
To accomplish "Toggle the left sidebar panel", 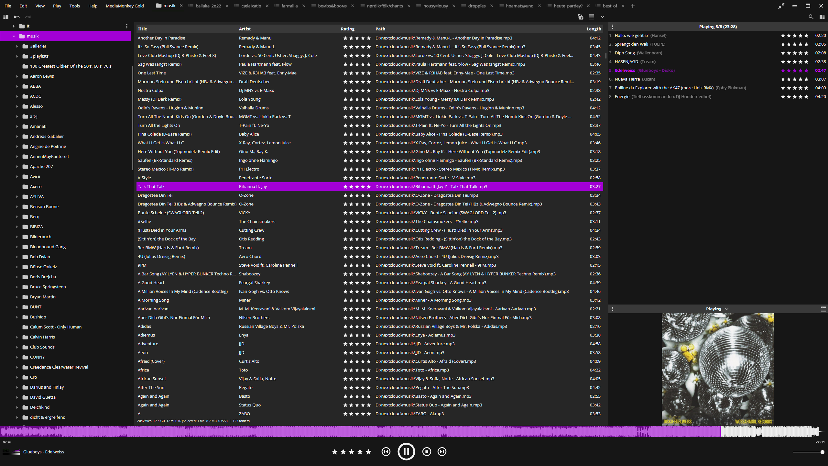I will click(5, 17).
